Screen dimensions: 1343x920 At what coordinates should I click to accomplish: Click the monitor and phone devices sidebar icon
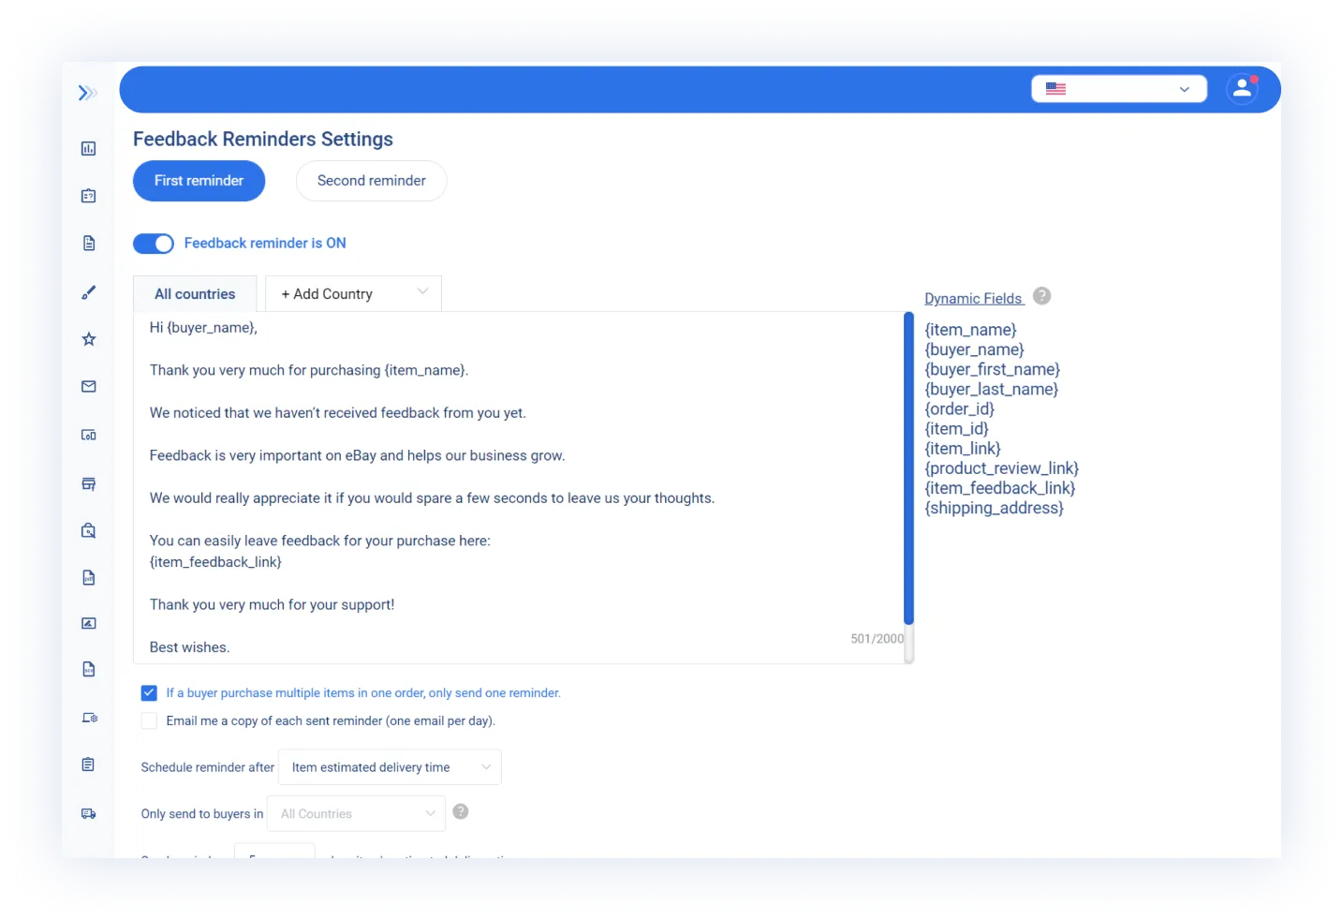coord(89,435)
